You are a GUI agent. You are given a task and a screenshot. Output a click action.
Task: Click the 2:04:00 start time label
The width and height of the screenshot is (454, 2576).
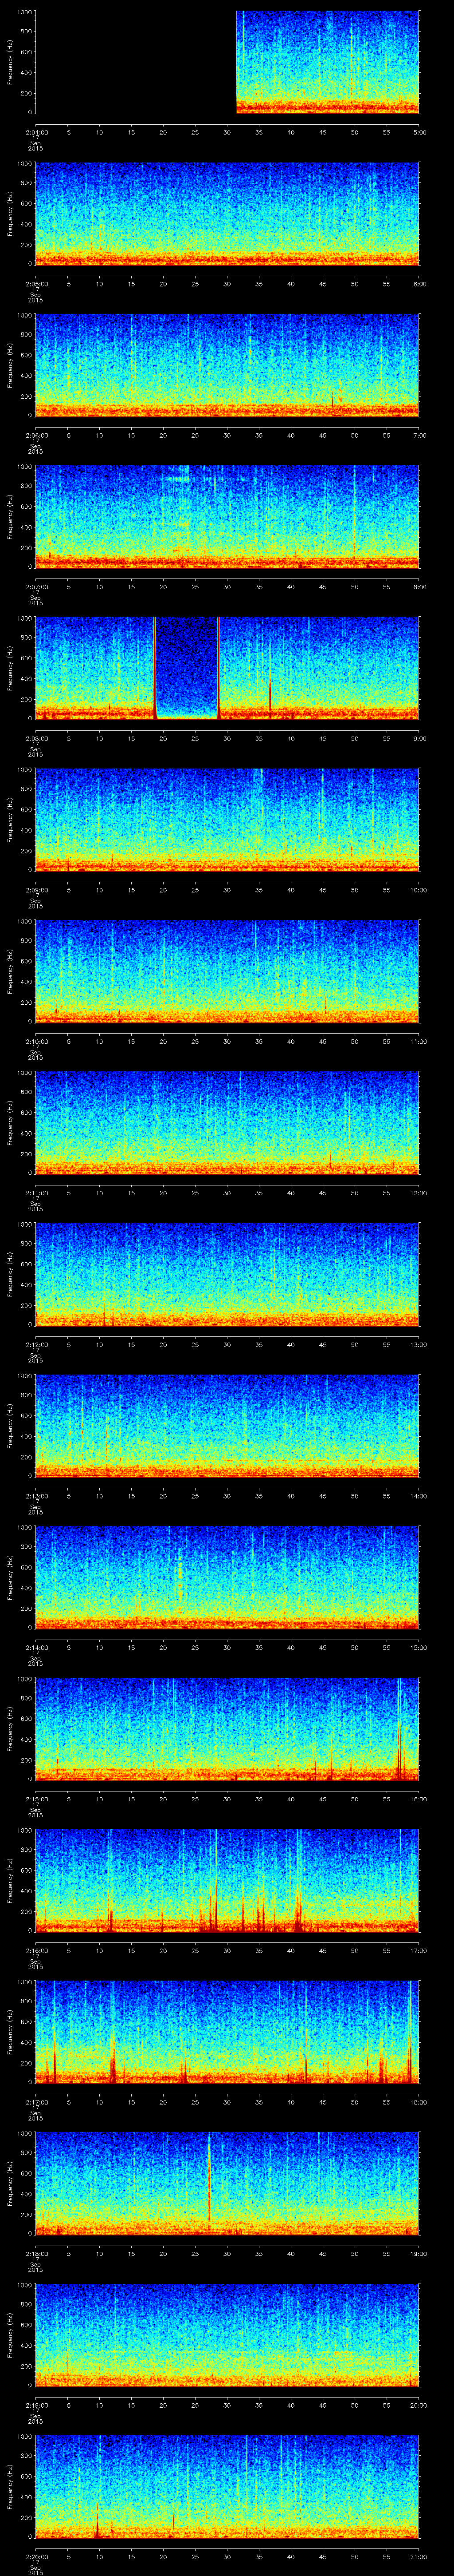pyautogui.click(x=36, y=132)
